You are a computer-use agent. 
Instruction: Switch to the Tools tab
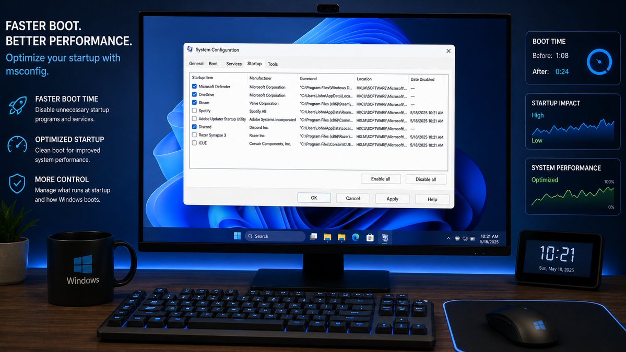(x=273, y=64)
